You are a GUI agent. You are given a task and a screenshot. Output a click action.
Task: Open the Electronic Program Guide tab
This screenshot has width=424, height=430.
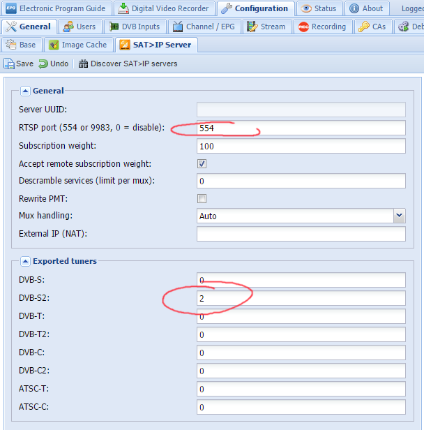pos(56,8)
